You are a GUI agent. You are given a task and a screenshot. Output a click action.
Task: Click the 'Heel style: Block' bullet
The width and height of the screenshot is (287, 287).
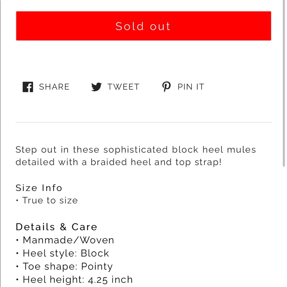62,253
